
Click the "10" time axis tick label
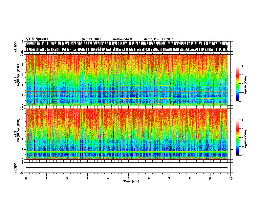(231, 178)
